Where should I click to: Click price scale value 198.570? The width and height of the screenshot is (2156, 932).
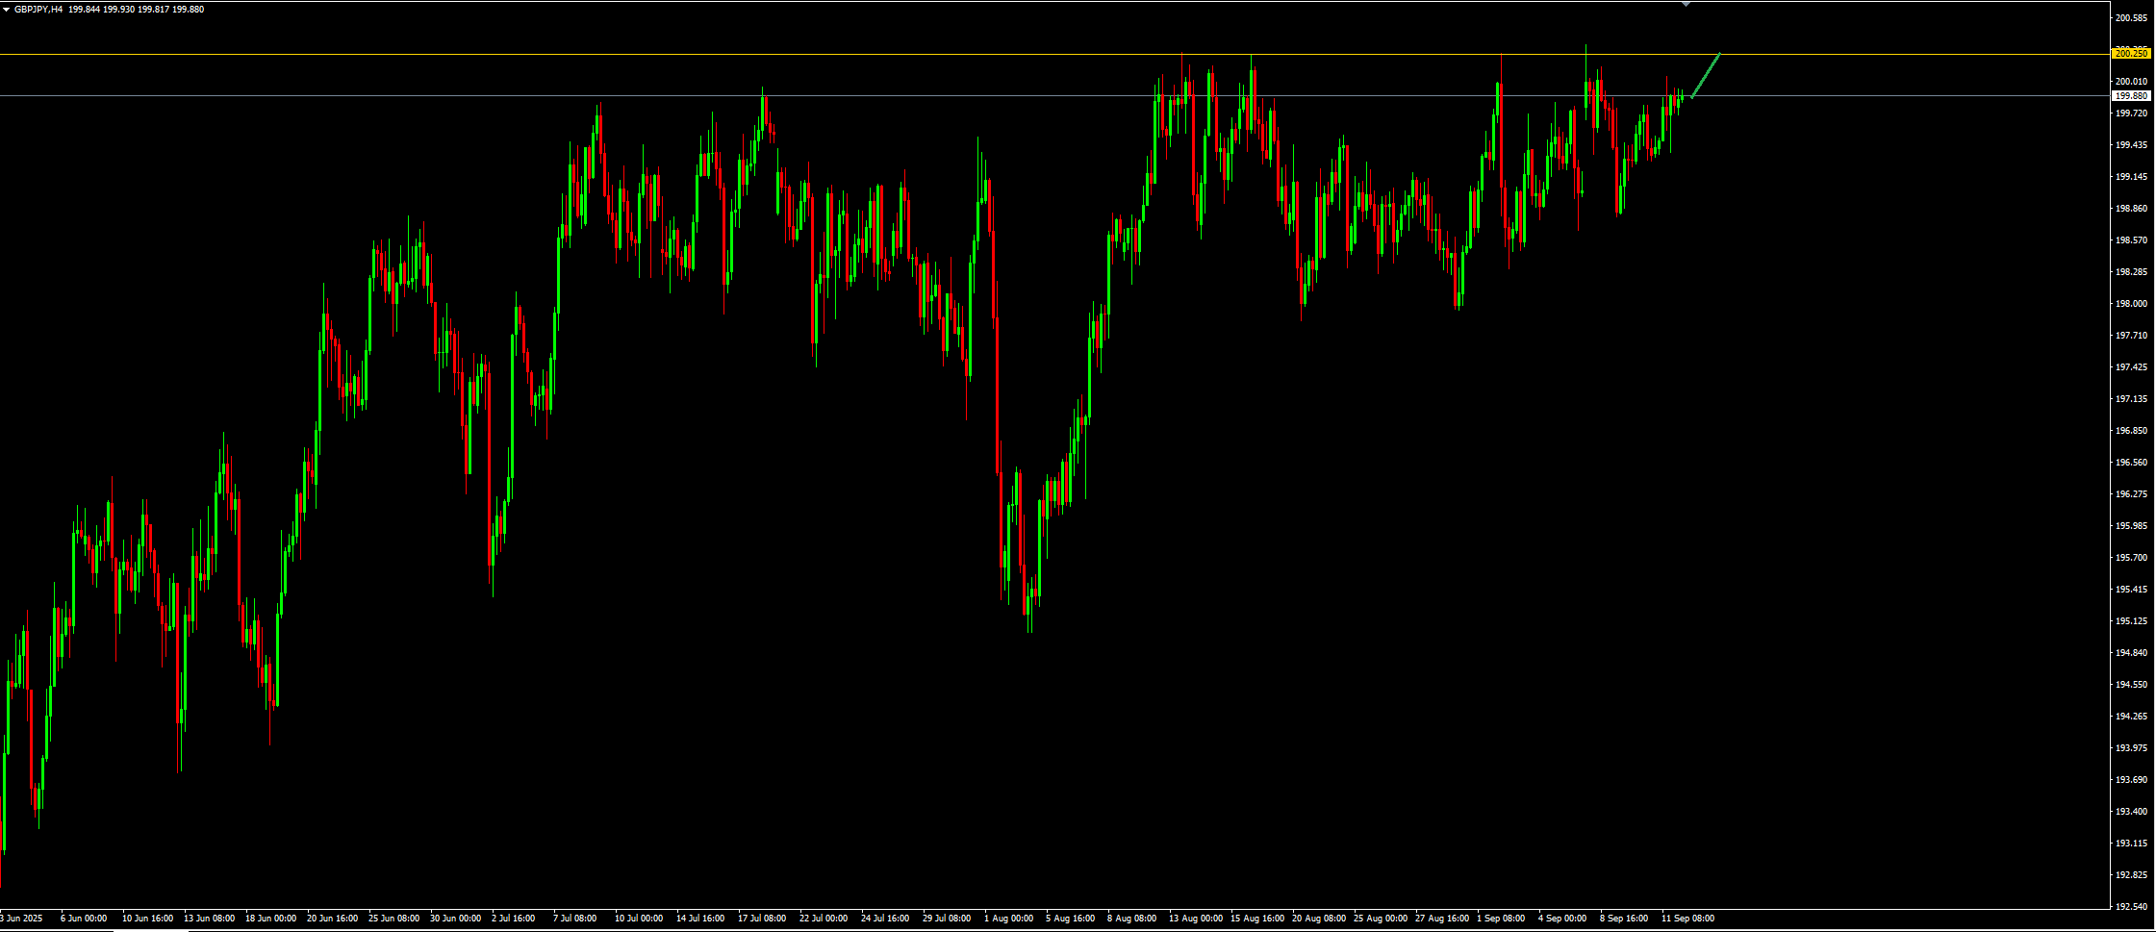coord(2131,240)
